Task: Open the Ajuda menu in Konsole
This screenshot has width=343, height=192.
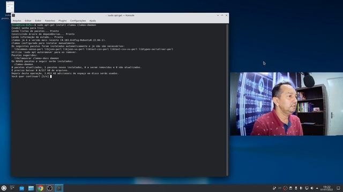Action: pos(93,21)
